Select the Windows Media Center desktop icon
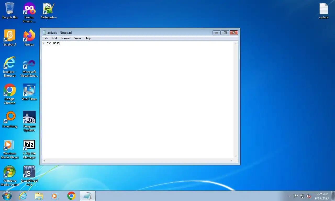 10,176
